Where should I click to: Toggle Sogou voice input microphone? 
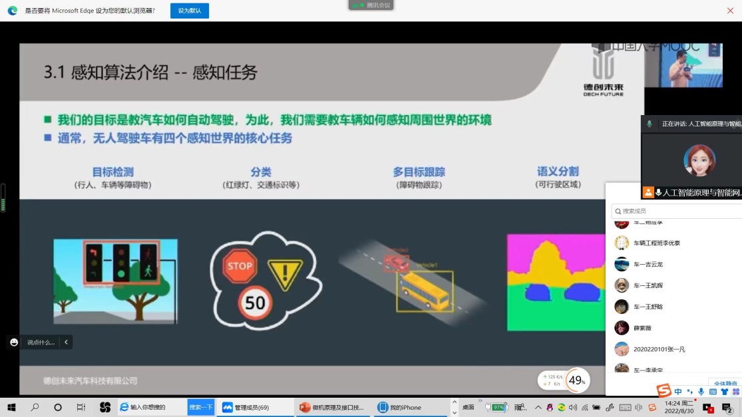[701, 392]
